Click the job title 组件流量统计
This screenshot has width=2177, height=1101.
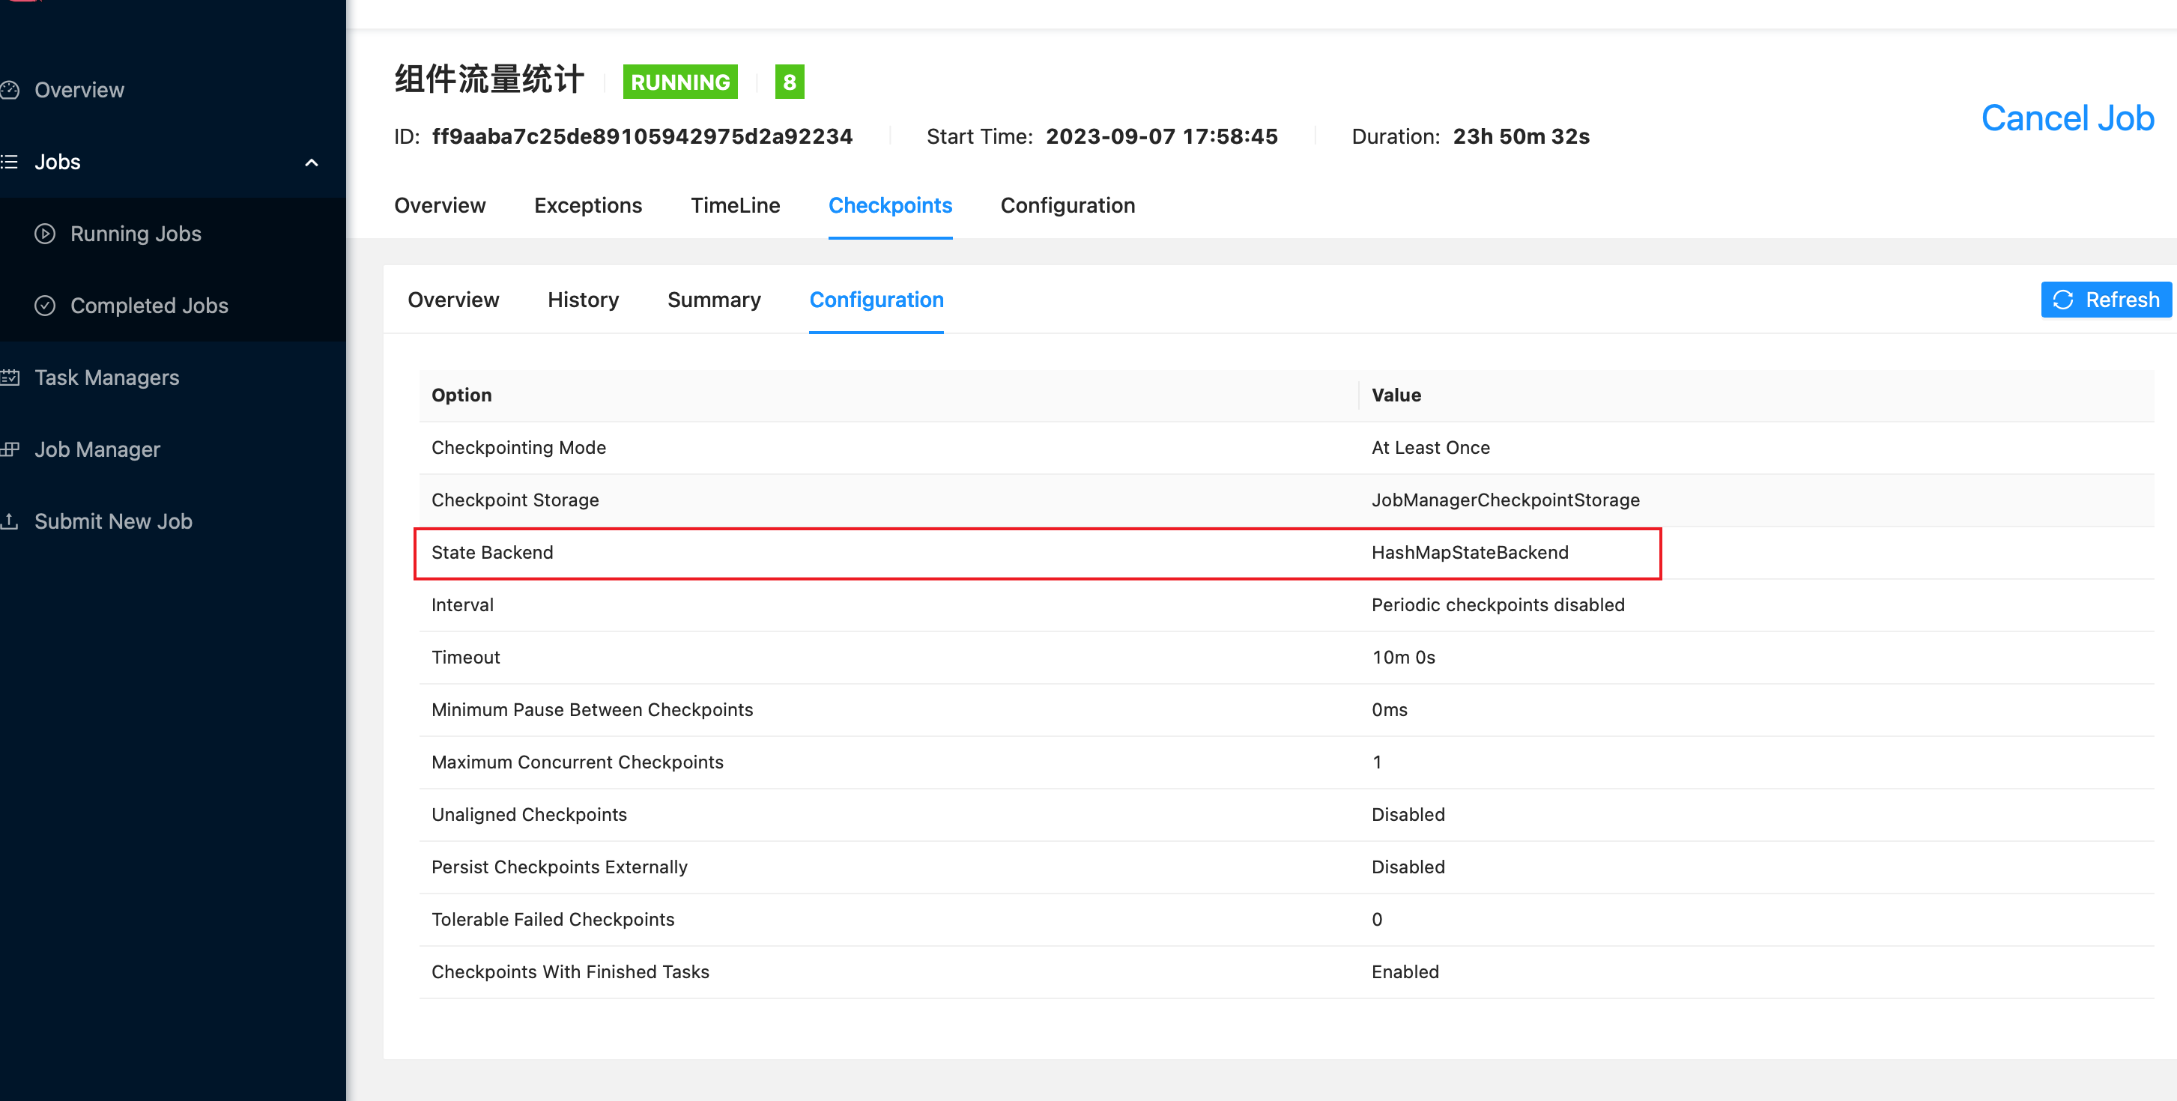[x=489, y=79]
